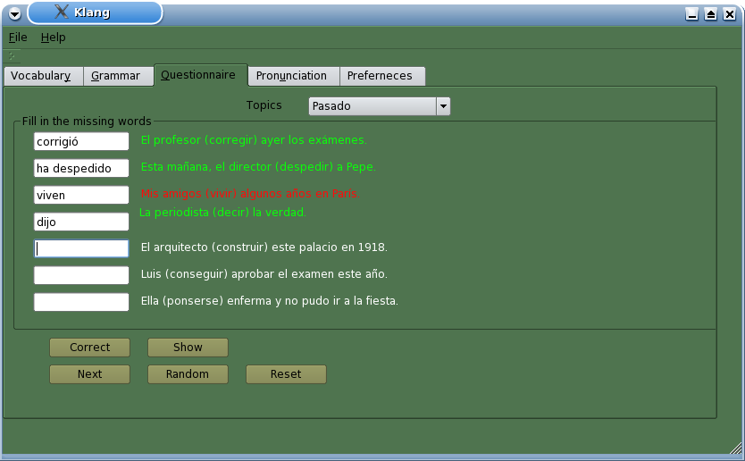The width and height of the screenshot is (745, 461).
Task: Click the sentence 'La periodista (decir) la verdad.'
Action: [222, 213]
